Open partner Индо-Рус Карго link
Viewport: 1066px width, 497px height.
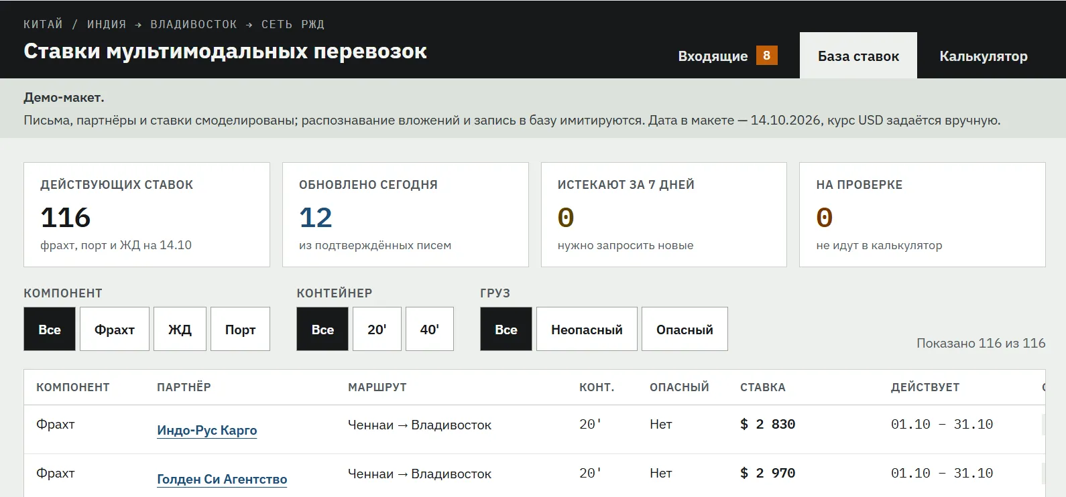(207, 430)
